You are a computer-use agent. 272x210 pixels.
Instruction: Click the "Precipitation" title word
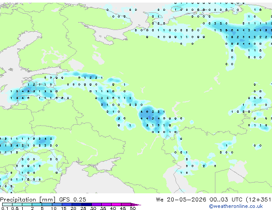coord(18,200)
